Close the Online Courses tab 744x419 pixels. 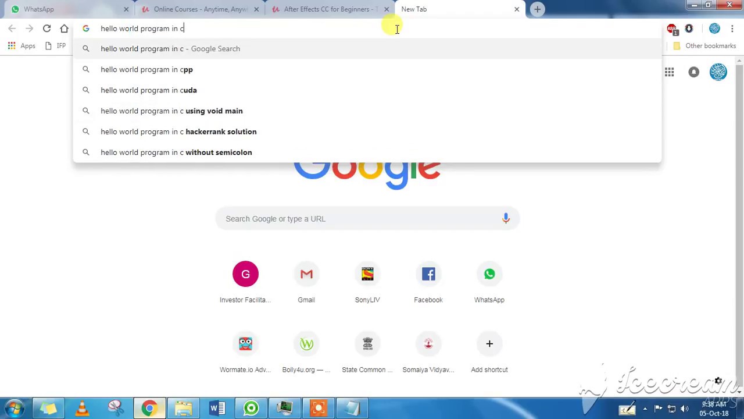click(256, 9)
